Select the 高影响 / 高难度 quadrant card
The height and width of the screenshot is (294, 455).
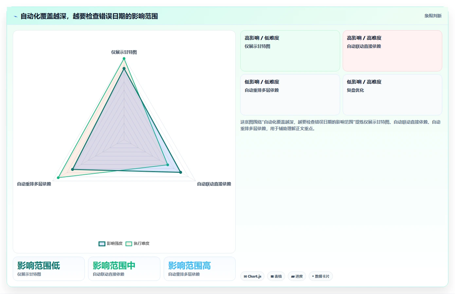pyautogui.click(x=392, y=51)
